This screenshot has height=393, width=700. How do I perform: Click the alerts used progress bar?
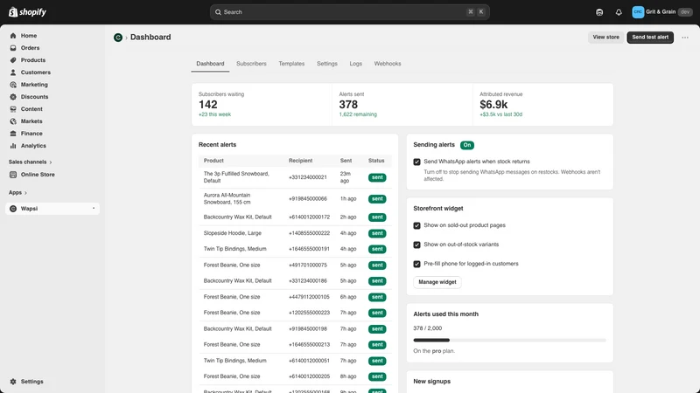coord(509,341)
